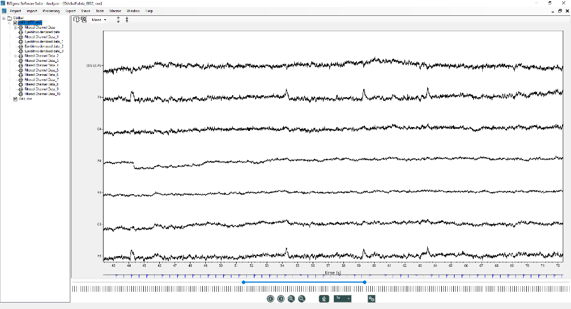Viewport: 571px width, 309px height.
Task: Select Filtered Channel Data_10 in the tree
Action: (42, 94)
